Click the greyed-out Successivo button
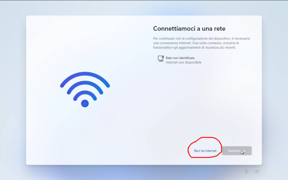Viewport: 288px width, 180px height. [x=237, y=151]
